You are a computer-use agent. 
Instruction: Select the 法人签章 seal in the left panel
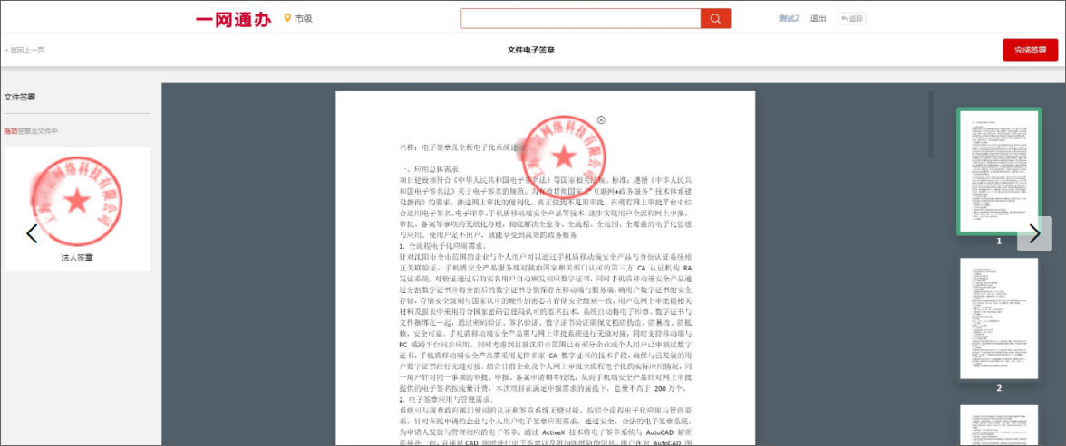click(x=77, y=209)
